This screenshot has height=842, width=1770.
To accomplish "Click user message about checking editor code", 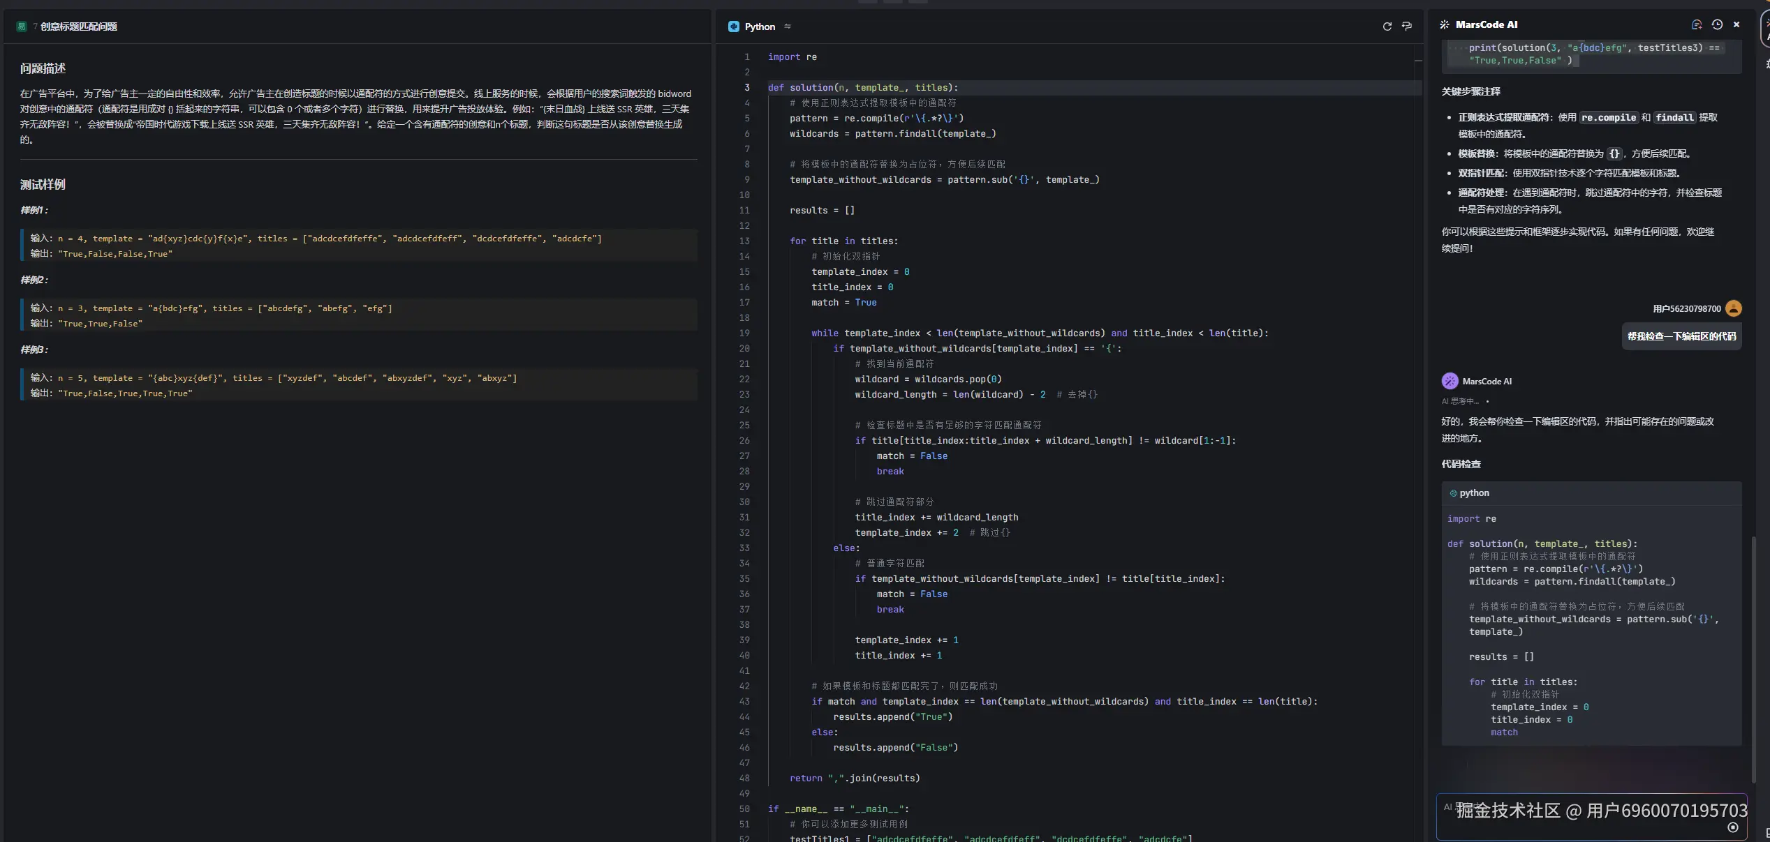I will [1681, 336].
